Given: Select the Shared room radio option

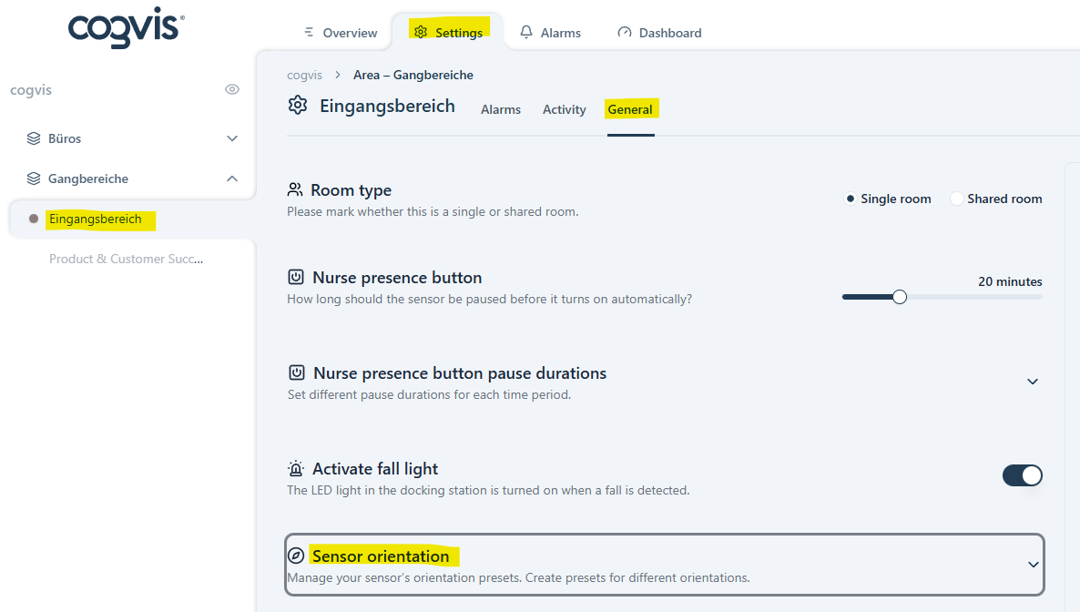Looking at the screenshot, I should coord(957,199).
